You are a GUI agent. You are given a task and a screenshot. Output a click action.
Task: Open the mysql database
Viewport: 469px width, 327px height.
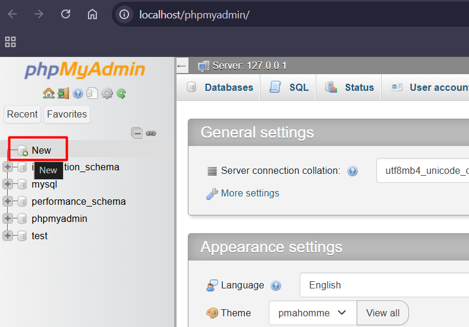pyautogui.click(x=44, y=185)
